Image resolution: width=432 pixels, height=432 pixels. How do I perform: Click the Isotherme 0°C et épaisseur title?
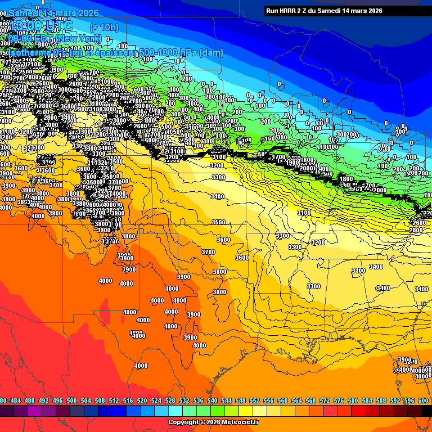115,52
